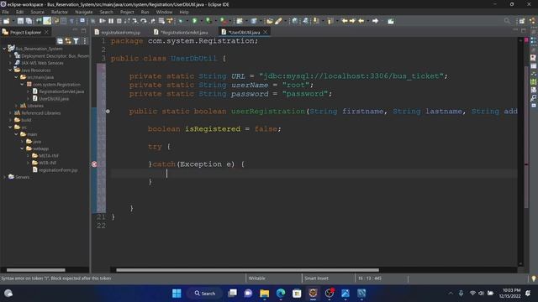Click the Open Perspective icon
Screen dimensions: 538x302
coord(521,21)
